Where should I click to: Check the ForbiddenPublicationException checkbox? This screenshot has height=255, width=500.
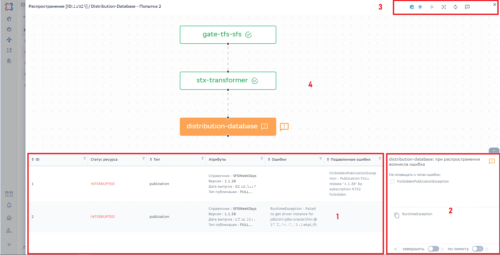(392, 181)
